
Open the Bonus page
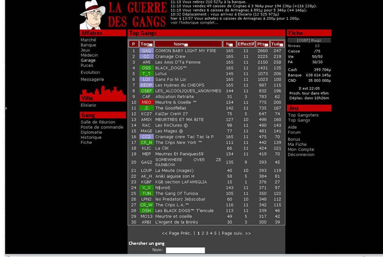pos(294,140)
